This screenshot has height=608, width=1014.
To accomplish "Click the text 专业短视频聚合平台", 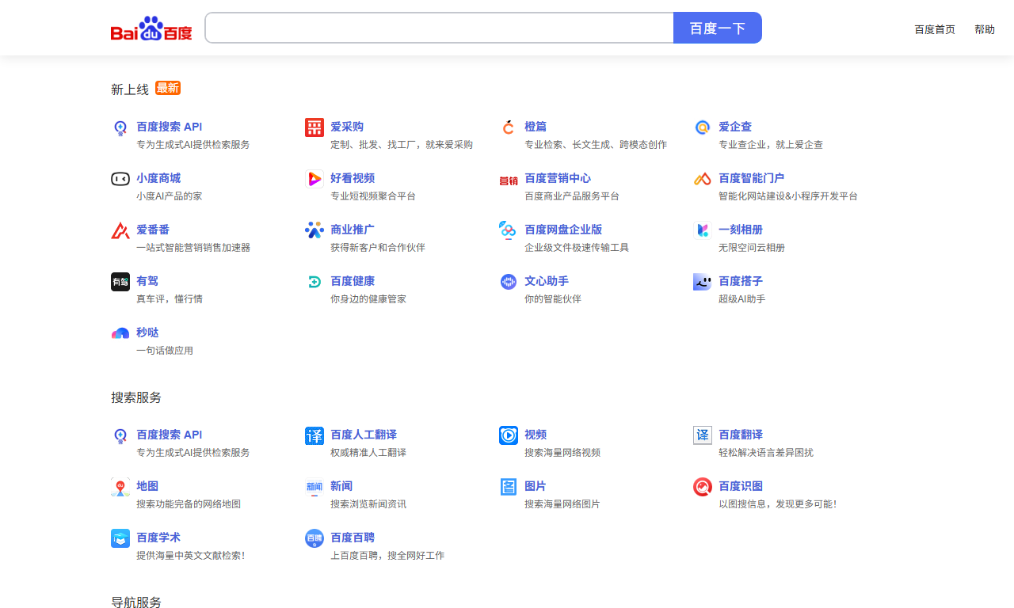I will point(373,196).
